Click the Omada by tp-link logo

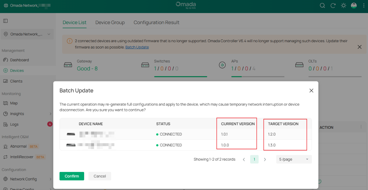(186, 5)
